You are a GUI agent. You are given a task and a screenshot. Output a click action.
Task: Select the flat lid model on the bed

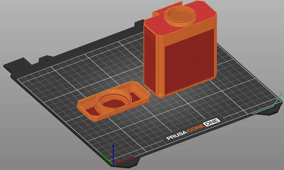(114, 101)
